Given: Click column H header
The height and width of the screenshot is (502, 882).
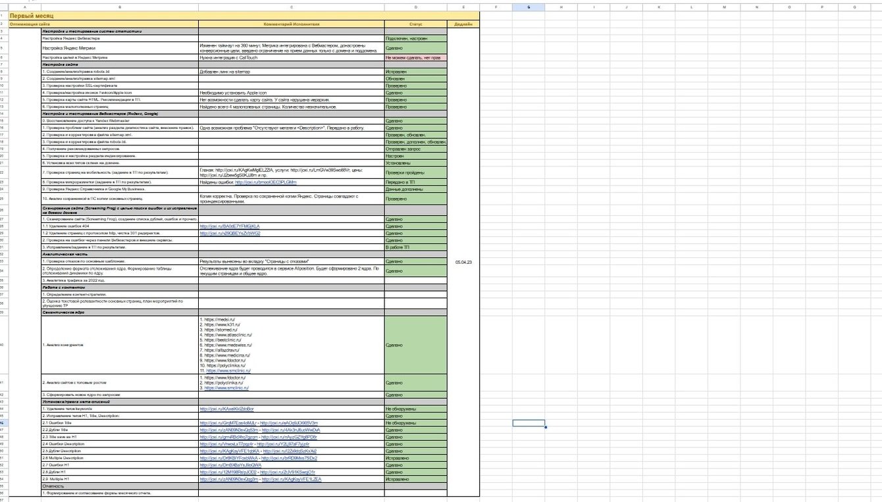Looking at the screenshot, I should point(561,7).
